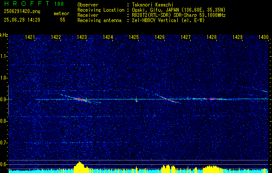272x173 pixels.
Task: Click time marker 1425
Action: point(134,37)
